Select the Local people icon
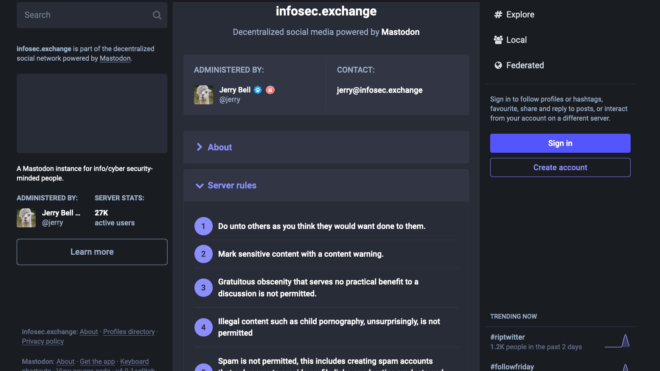The image size is (660, 371). point(498,40)
